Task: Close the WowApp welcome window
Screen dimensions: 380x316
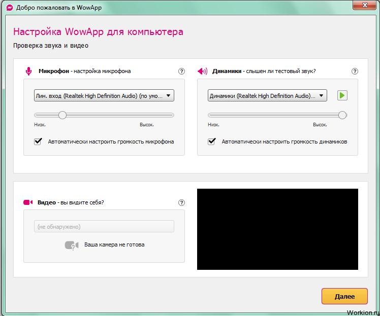Action: pyautogui.click(x=365, y=5)
